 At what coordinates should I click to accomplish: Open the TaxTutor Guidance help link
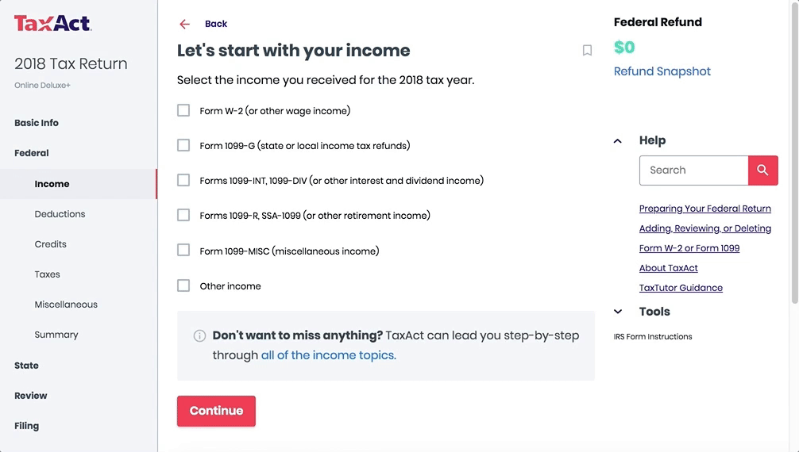[681, 288]
